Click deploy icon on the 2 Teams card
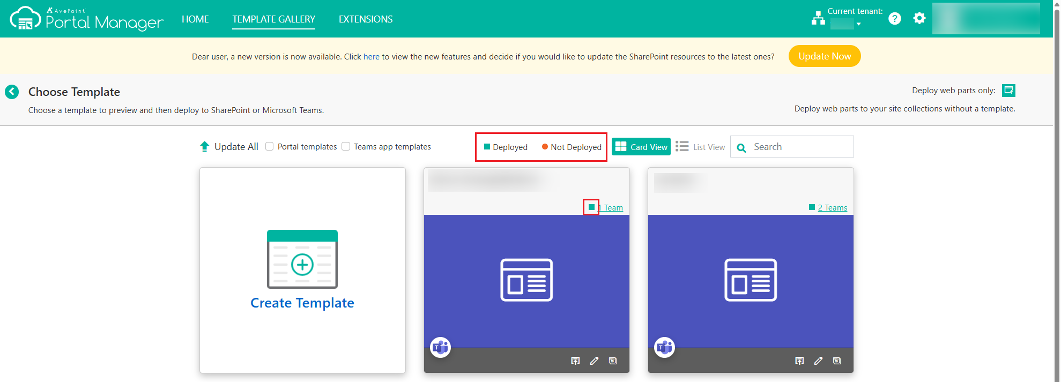The image size is (1061, 382). (799, 361)
